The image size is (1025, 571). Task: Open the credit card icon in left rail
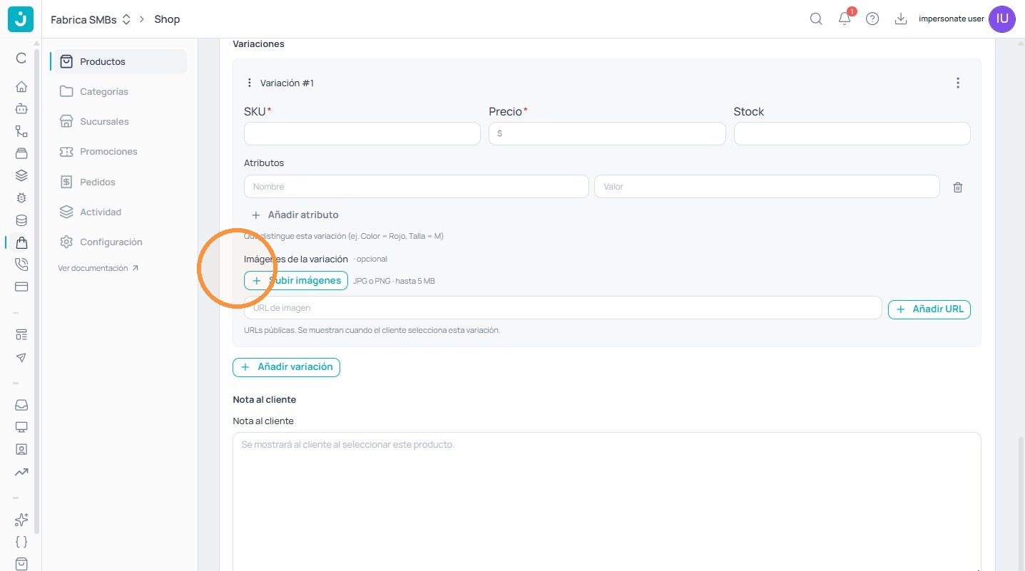[x=21, y=287]
